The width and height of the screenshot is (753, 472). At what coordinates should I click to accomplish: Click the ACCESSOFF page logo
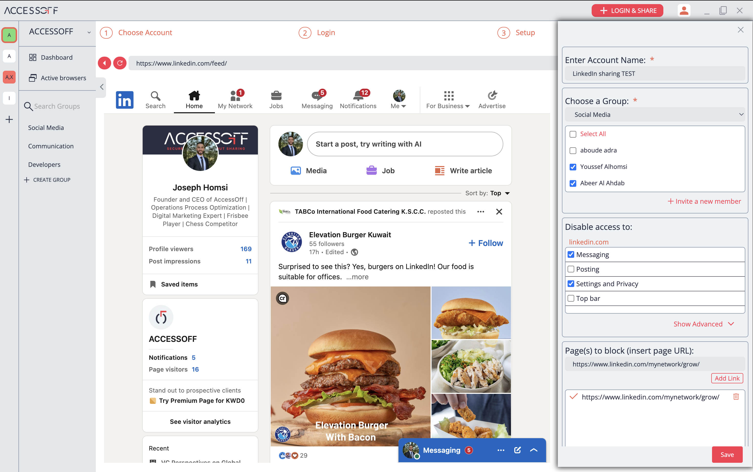click(161, 317)
